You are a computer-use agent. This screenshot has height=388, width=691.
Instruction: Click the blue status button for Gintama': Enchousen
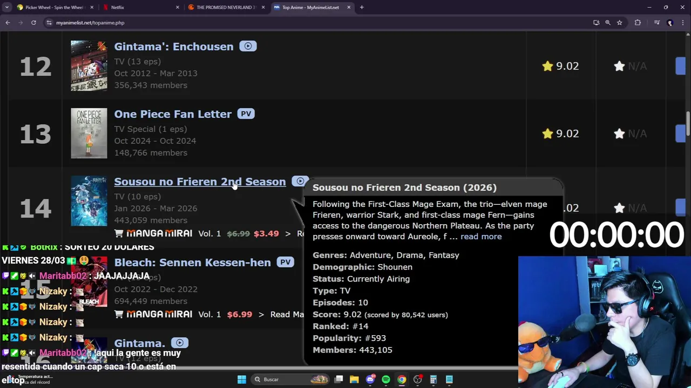pos(681,66)
